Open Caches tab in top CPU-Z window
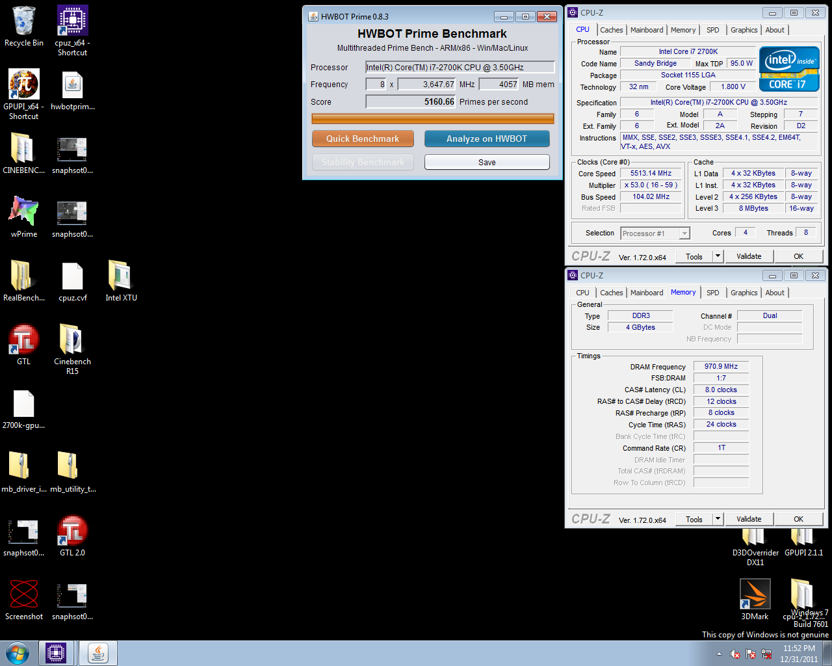The image size is (832, 666). [612, 30]
